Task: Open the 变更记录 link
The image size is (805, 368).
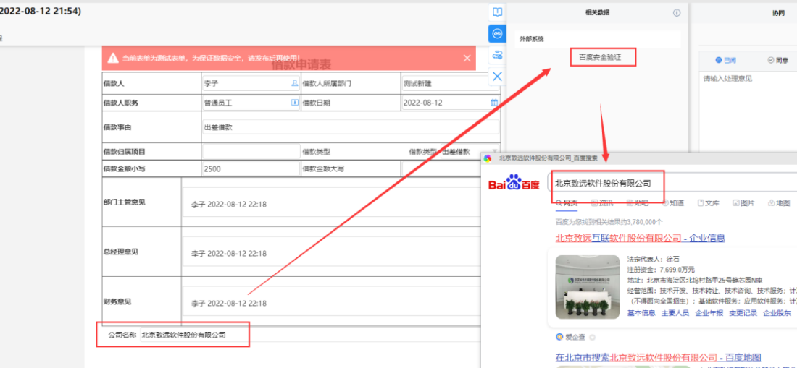Action: tap(743, 313)
